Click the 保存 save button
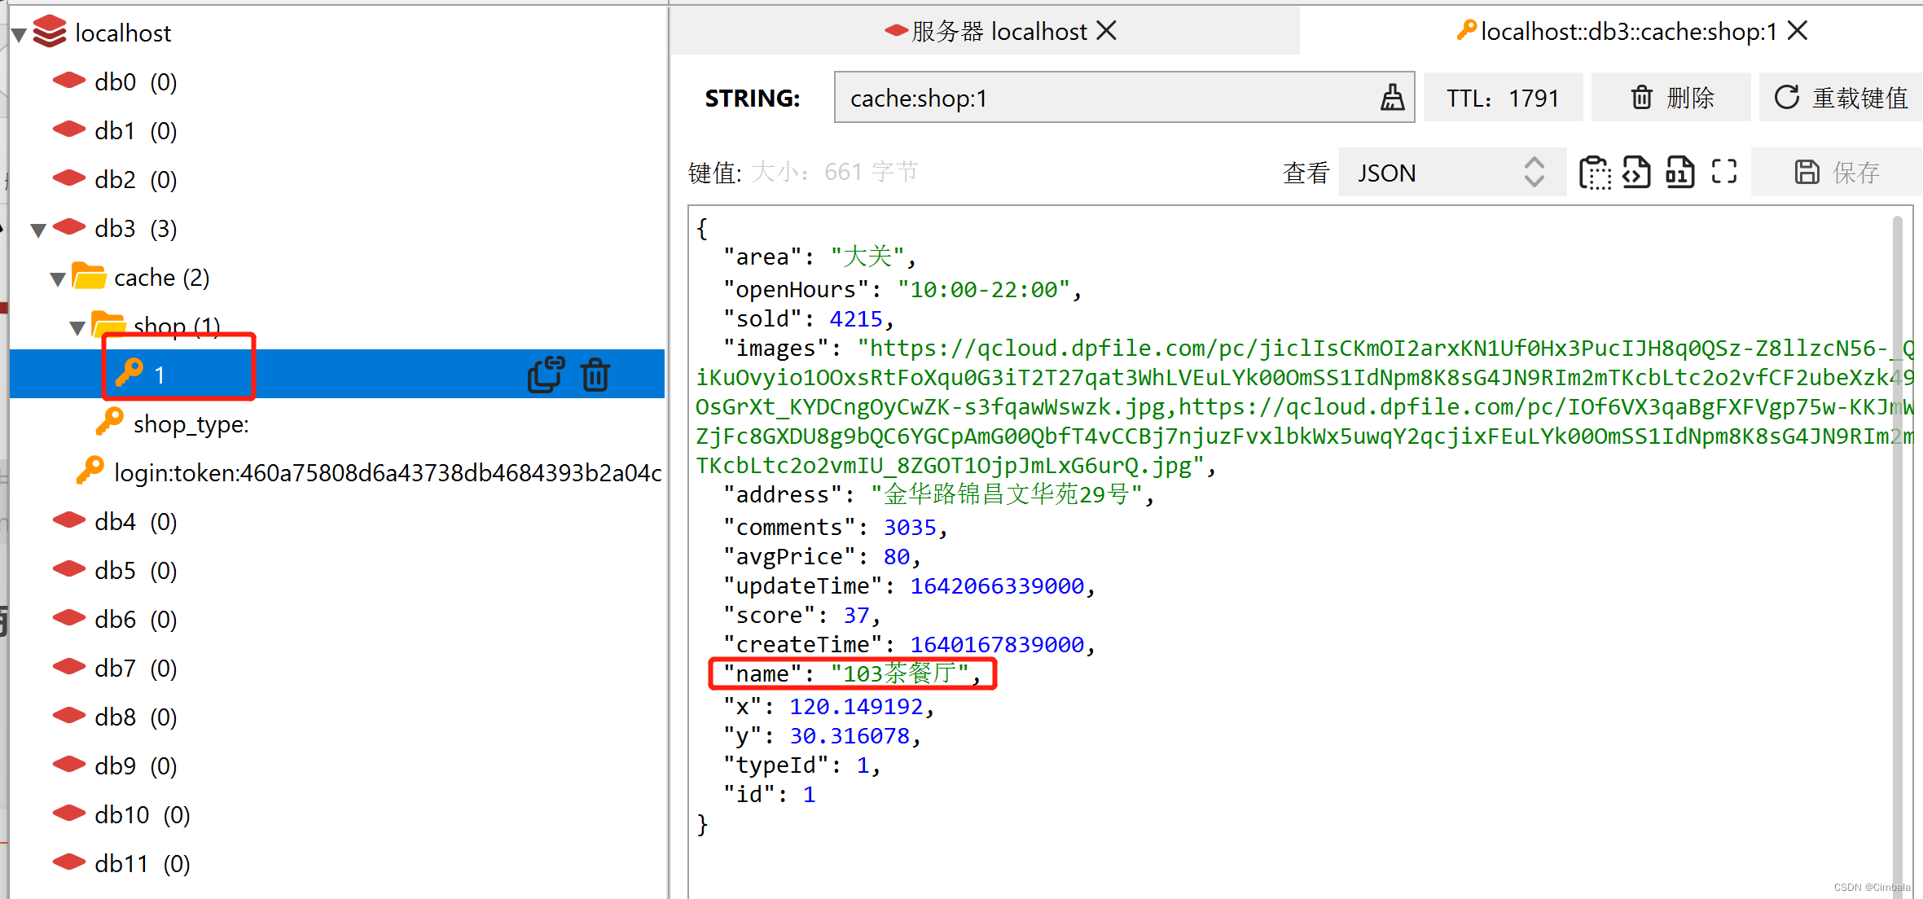 1837,173
